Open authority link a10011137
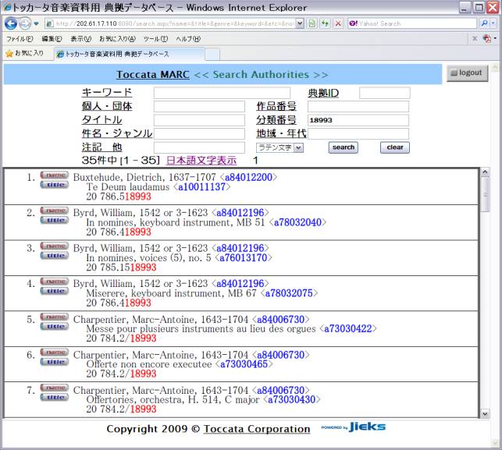This screenshot has height=450, width=502. point(201,186)
